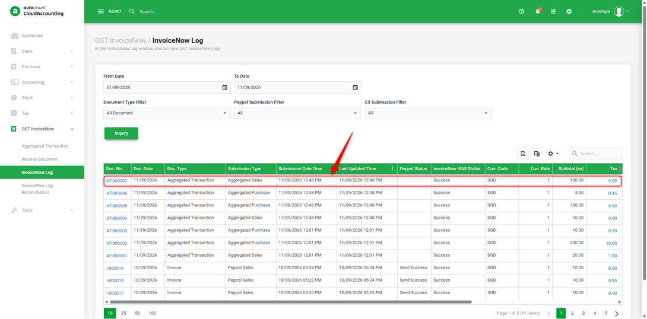Click the settings gear in top bar

tap(569, 11)
